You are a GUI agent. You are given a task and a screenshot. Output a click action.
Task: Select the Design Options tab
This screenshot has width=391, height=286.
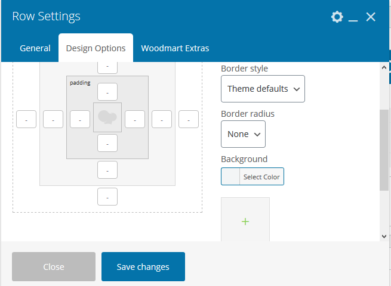click(96, 48)
